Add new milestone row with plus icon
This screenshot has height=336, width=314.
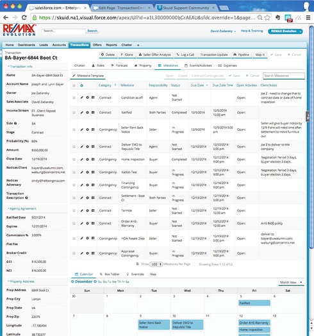(x=81, y=85)
